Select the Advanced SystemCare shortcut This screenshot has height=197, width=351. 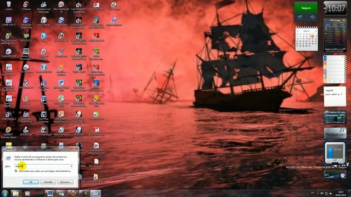(x=26, y=22)
